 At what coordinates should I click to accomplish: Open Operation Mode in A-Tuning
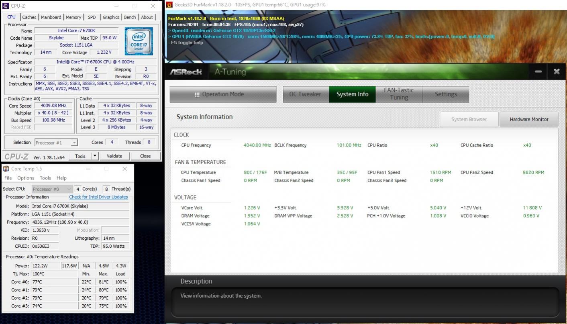(x=223, y=94)
